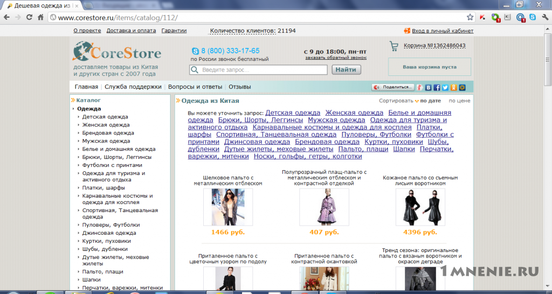Image resolution: width=552 pixels, height=294 pixels.
Task: Click заказать обратный звонок link
Action: (x=336, y=58)
